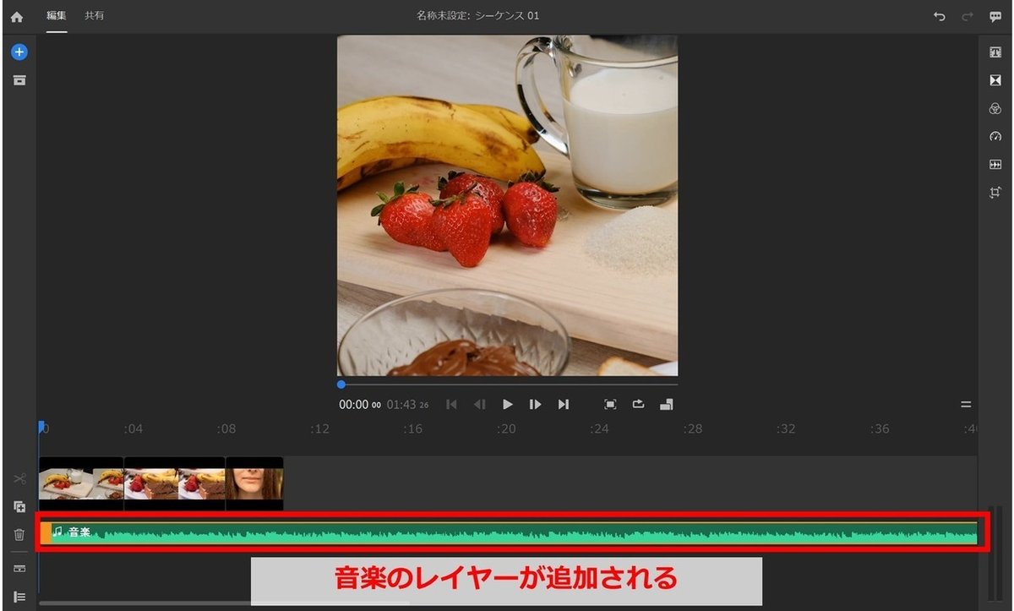
Task: Click the blue add media plus button
Action: [19, 52]
